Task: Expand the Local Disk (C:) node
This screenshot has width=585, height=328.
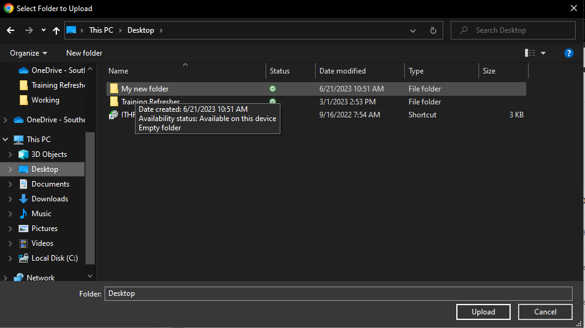Action: tap(11, 258)
